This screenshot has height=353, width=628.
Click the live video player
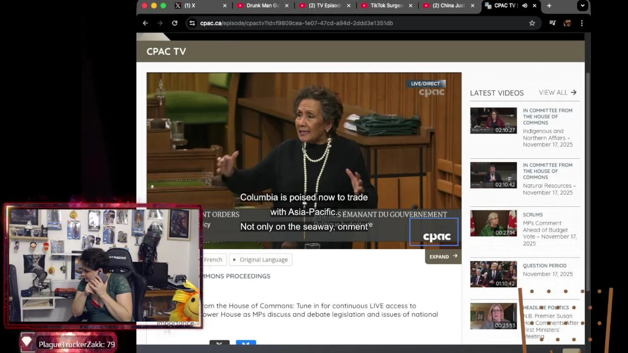point(304,160)
